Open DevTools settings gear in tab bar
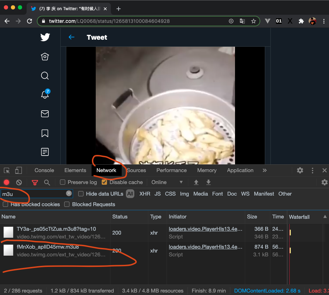This screenshot has width=329, height=295. click(300, 170)
